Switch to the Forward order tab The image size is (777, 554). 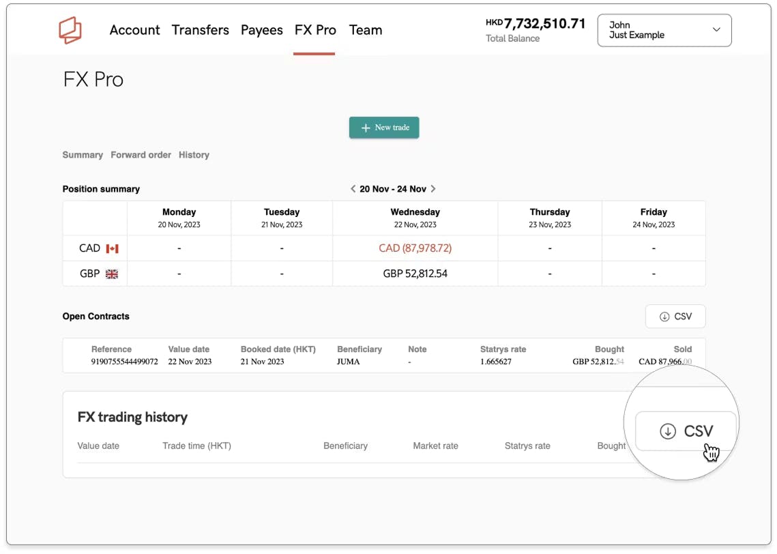click(141, 155)
